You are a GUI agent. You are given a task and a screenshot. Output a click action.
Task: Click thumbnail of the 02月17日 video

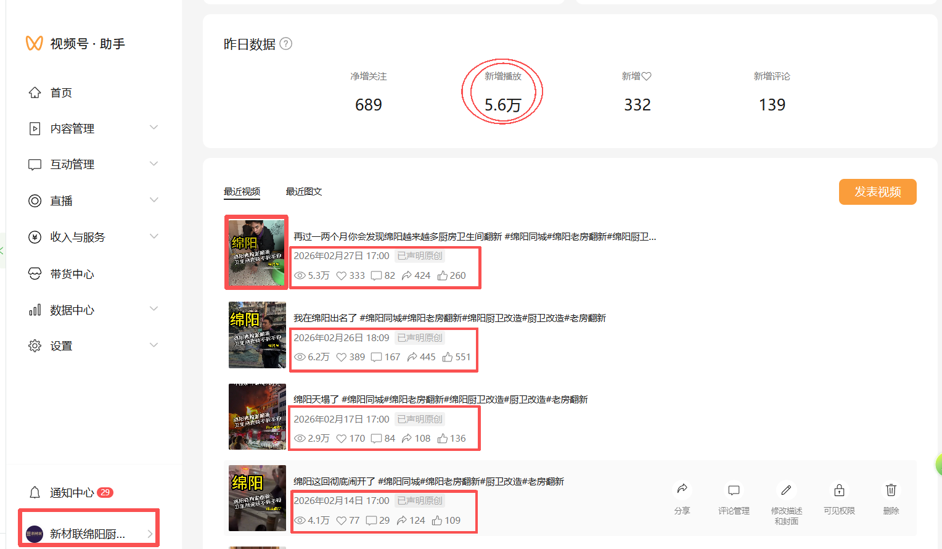tap(257, 416)
